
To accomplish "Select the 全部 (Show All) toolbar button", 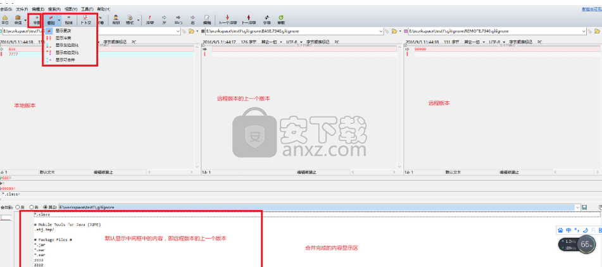I will coord(36,20).
